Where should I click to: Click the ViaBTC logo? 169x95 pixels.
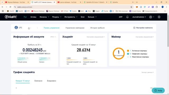point(11,17)
